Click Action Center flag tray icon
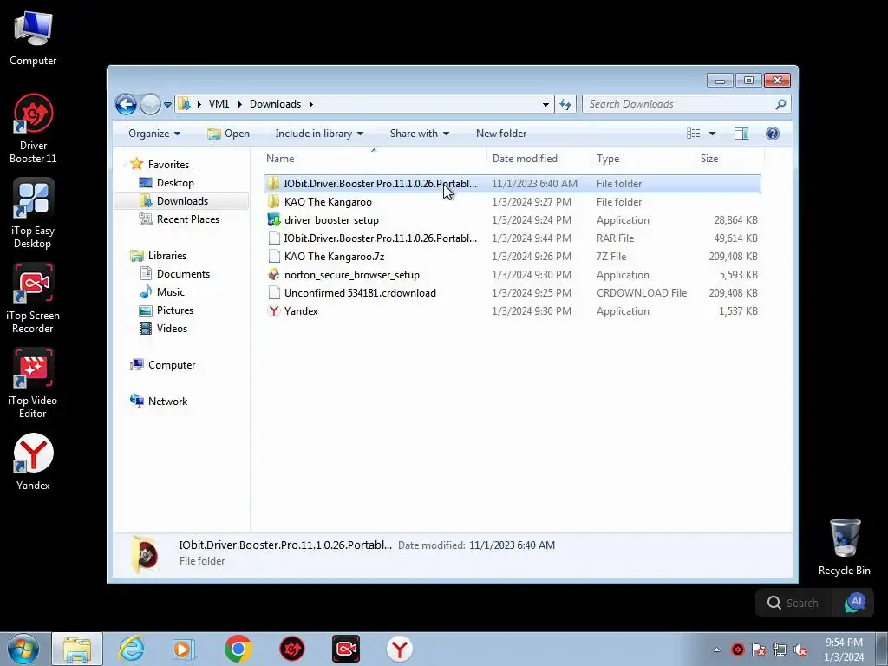Image resolution: width=888 pixels, height=666 pixels. click(x=758, y=650)
